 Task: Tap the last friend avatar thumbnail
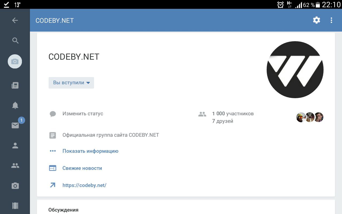[319, 117]
